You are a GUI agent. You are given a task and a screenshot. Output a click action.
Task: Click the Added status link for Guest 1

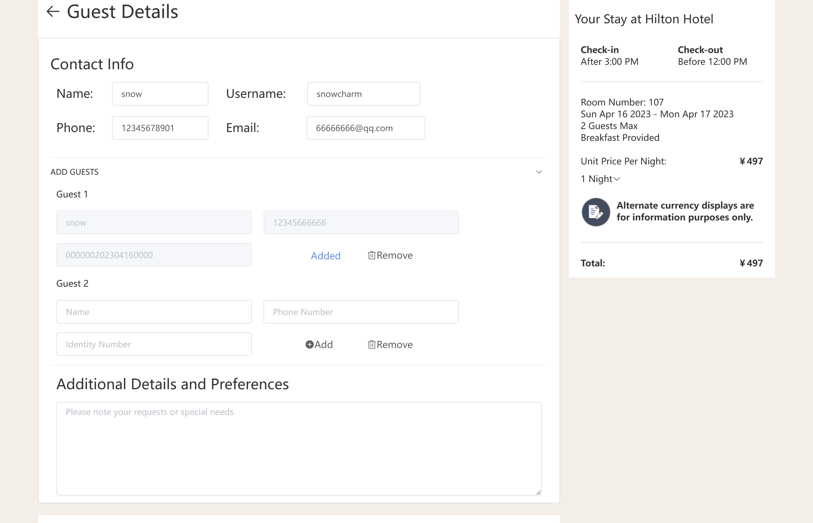(325, 255)
